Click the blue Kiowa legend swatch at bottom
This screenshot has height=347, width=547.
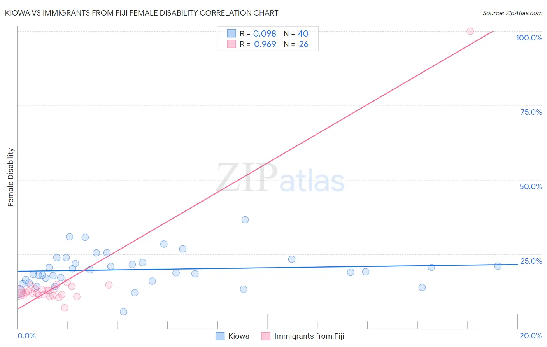click(x=220, y=336)
